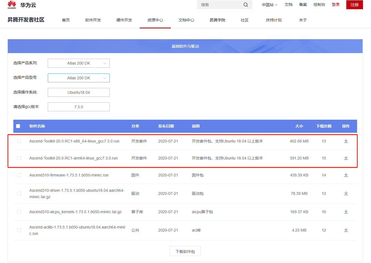371x263 pixels.
Task: Click the search magnifier icon
Action: 246,5
